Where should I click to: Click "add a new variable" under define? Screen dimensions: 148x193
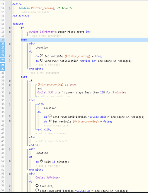(34, 12)
